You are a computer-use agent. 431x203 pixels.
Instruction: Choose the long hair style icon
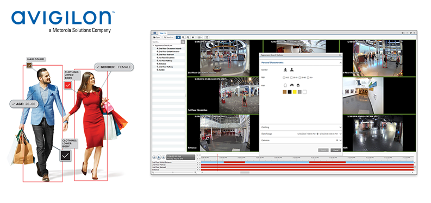pos(298,85)
